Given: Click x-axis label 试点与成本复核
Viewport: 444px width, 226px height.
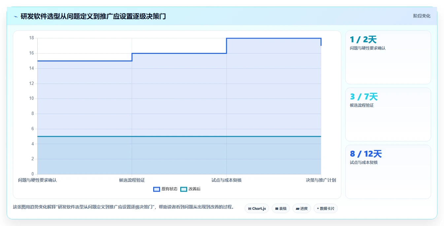Looking at the screenshot, I should [226, 180].
